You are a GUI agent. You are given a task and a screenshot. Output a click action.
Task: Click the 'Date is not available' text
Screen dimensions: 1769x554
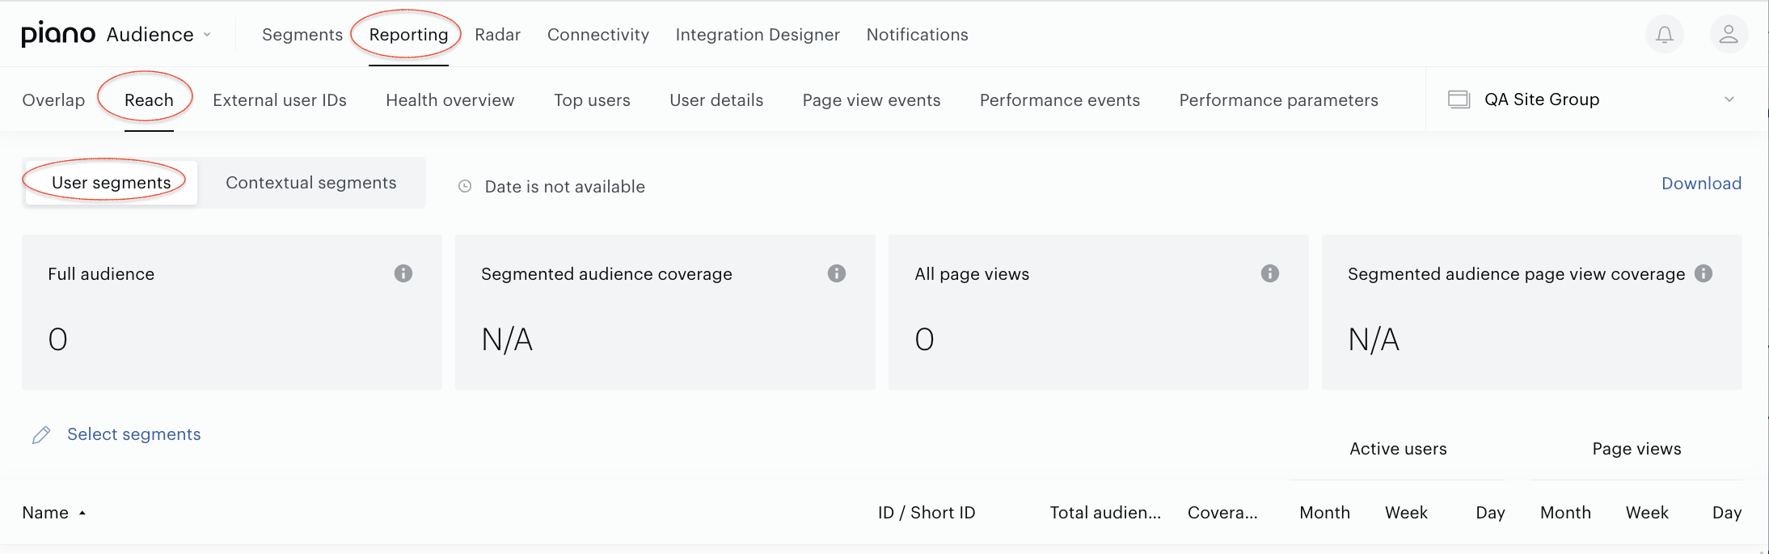coord(565,187)
